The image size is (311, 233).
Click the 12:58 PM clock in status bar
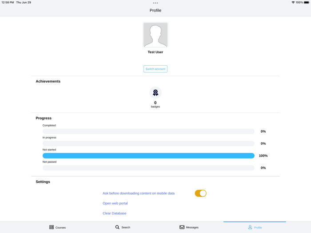[8, 2]
